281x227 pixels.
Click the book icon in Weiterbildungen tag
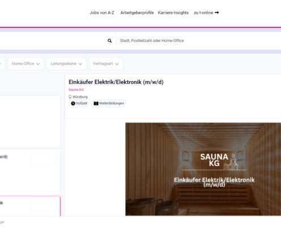coord(96,103)
